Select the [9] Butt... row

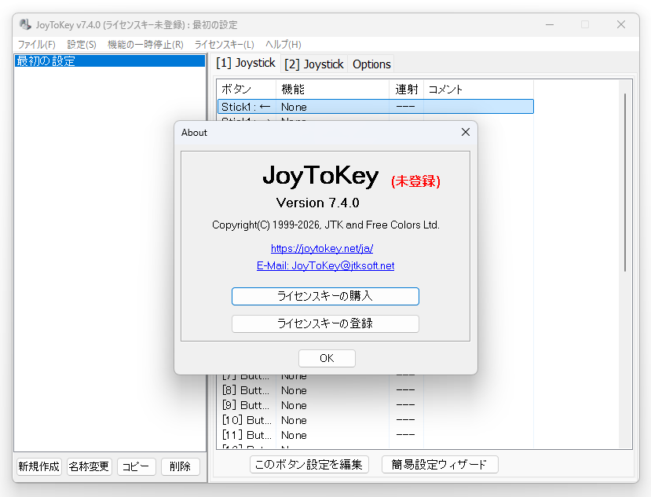click(x=375, y=405)
